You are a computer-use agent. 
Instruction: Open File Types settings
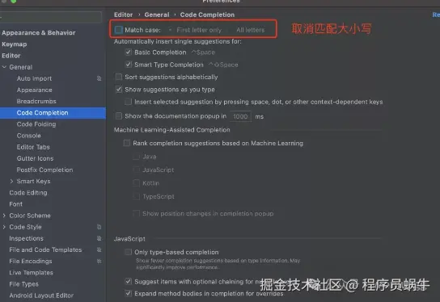tap(23, 284)
